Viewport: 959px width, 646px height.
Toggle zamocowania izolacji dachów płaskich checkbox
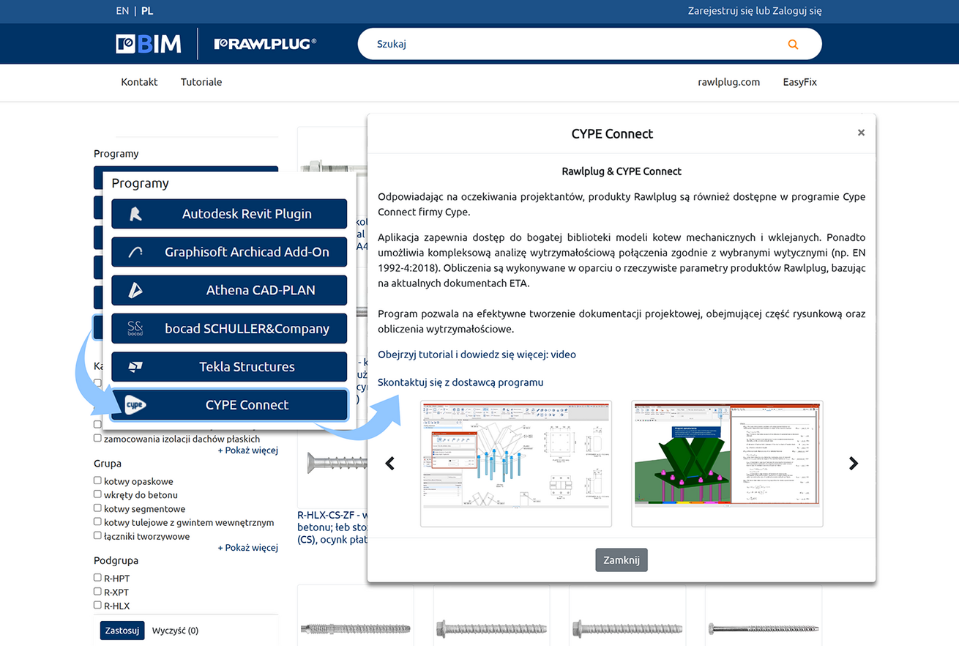pos(97,438)
